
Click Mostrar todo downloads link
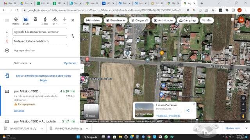(233, 128)
